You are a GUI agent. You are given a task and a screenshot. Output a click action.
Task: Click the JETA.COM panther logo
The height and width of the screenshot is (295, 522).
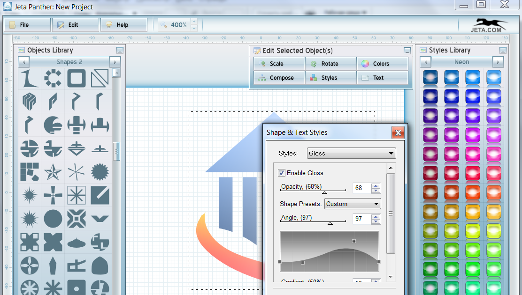pyautogui.click(x=489, y=25)
